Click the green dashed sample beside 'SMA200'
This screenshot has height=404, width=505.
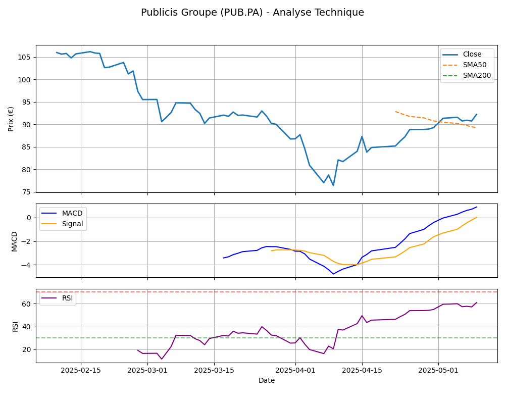click(x=450, y=76)
